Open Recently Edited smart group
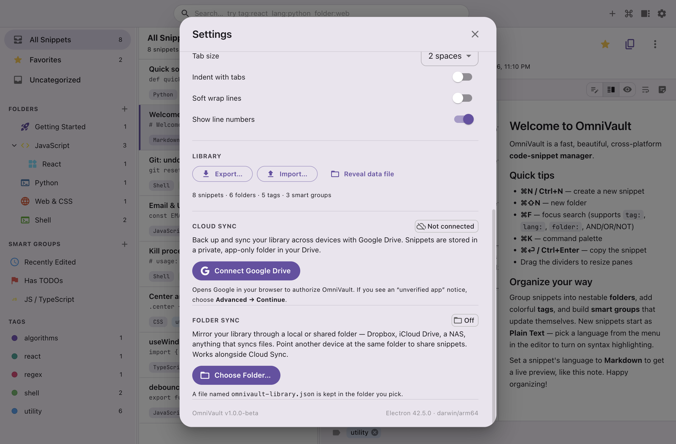Viewport: 676px width, 444px height. 67,262
